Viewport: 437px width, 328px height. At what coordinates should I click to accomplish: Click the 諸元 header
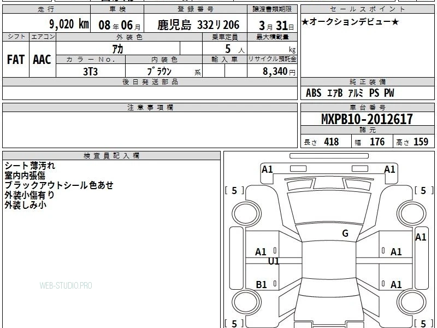coord(367,130)
